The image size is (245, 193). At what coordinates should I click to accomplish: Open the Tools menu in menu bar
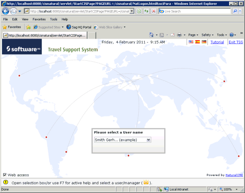53,19
